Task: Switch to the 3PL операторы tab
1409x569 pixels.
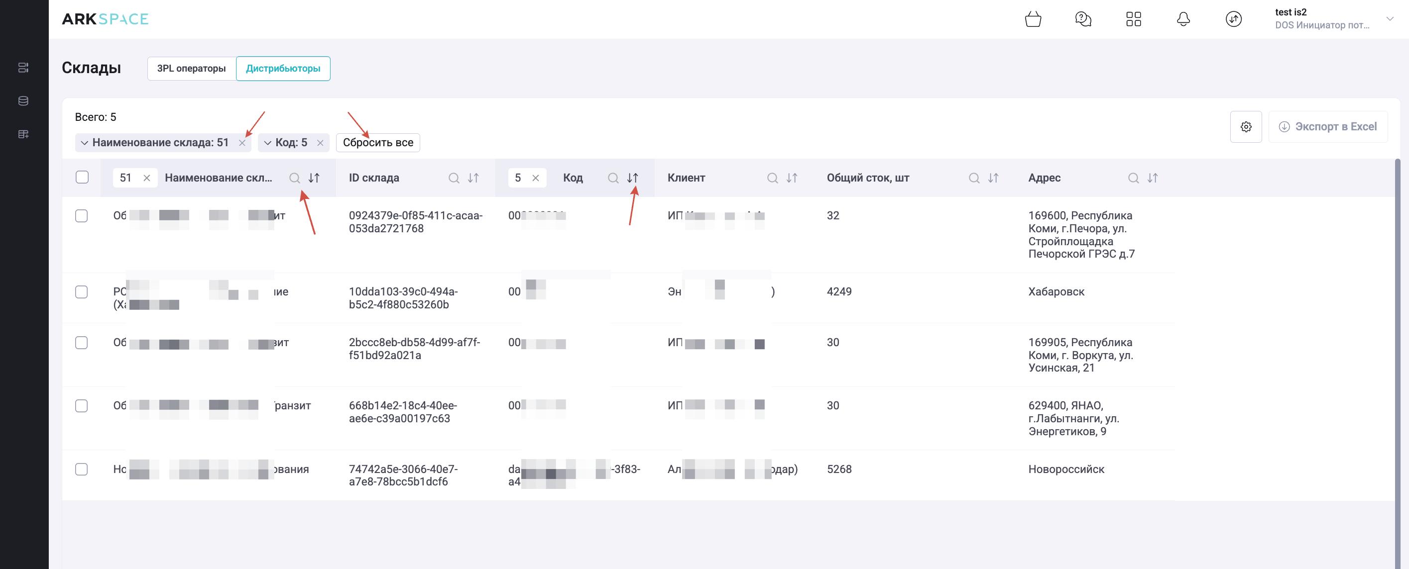Action: 192,68
